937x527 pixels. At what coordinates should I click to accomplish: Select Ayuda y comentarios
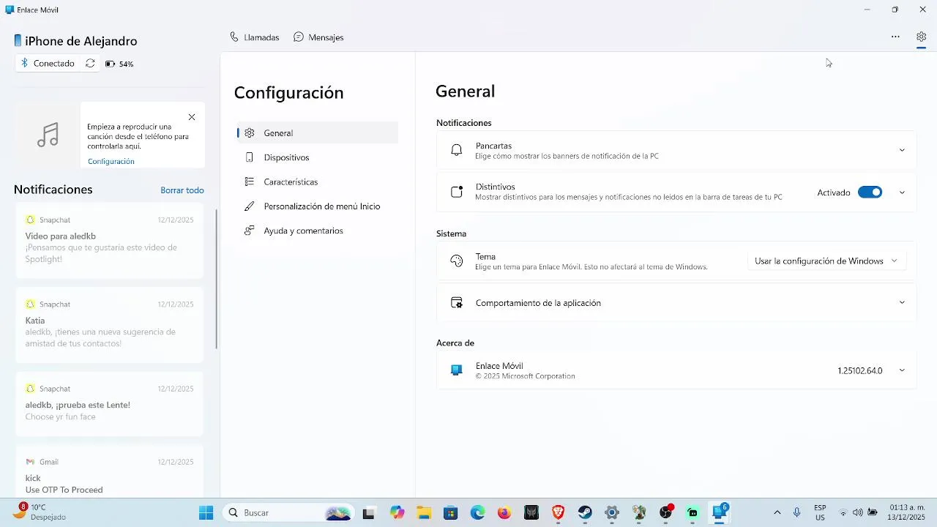[x=318, y=231]
